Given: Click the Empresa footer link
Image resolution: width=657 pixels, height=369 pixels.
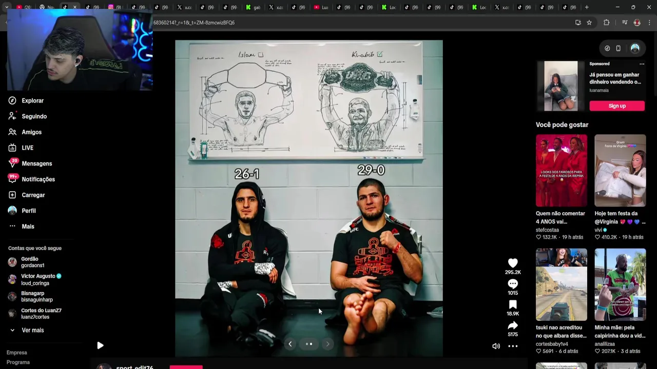Looking at the screenshot, I should coord(16,353).
